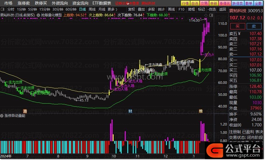265x160 pixels.
Task: Click 统计 toolbar item
Action: tap(161, 9)
